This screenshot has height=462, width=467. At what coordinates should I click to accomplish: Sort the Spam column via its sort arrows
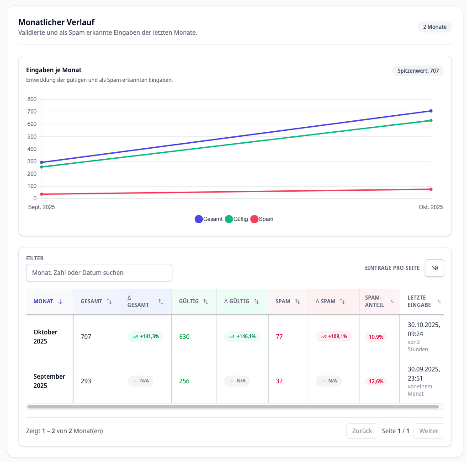(x=297, y=301)
